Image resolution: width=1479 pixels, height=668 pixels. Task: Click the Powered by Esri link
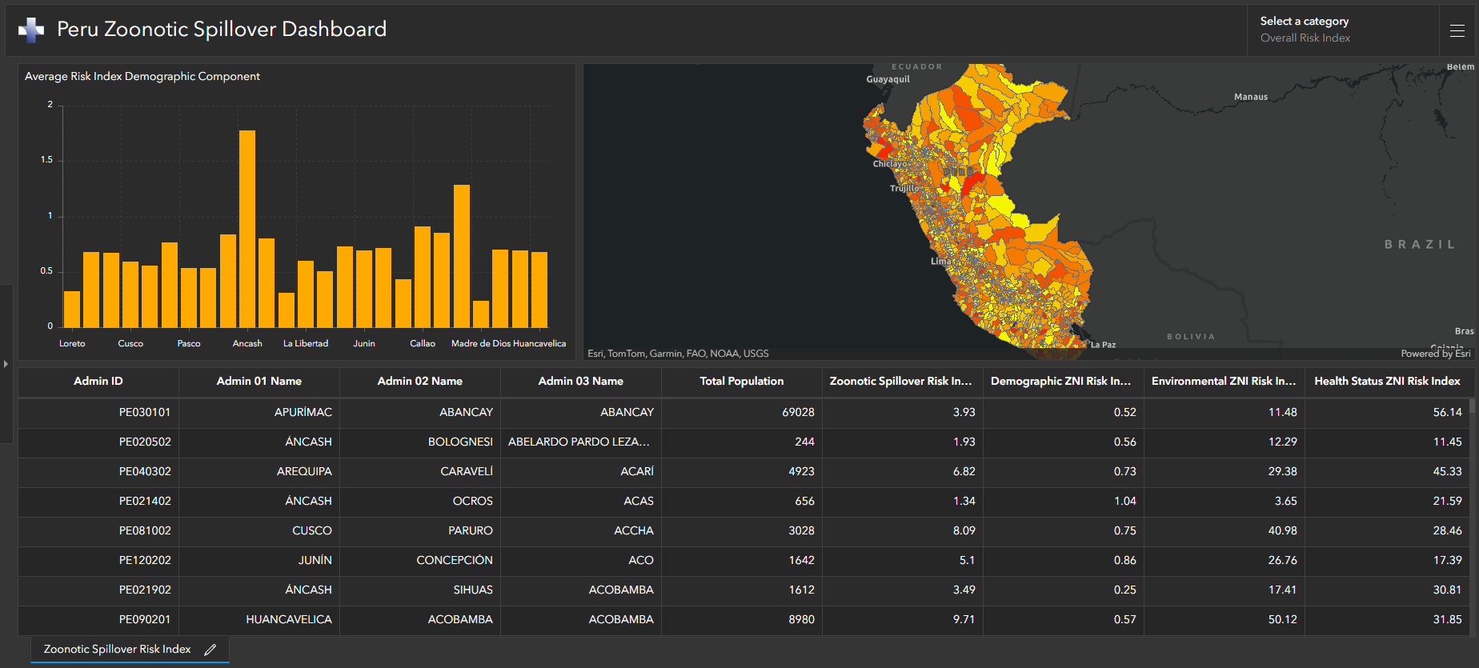(1435, 354)
